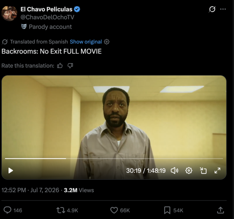Open the @ChavoDelOchoTV handle link

coord(47,17)
